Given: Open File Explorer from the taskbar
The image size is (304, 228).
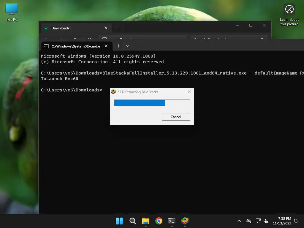Looking at the screenshot, I should tap(145, 221).
